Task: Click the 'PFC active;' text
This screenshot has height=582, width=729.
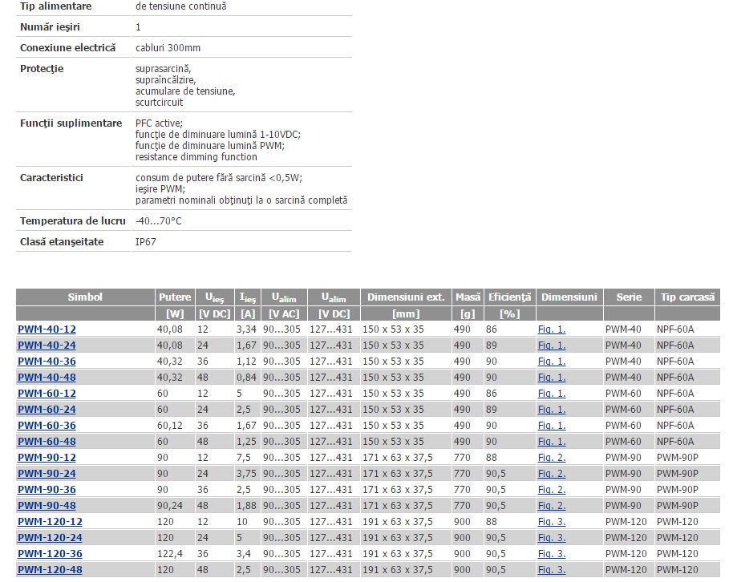Action: coord(159,123)
